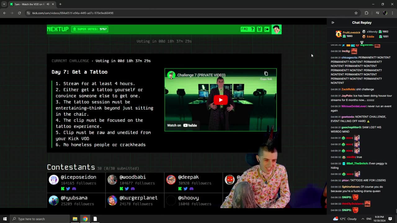Expand the gift leaderboard handle
397x223 pixels.
[362, 42]
